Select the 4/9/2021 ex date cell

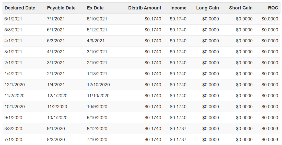point(96,41)
